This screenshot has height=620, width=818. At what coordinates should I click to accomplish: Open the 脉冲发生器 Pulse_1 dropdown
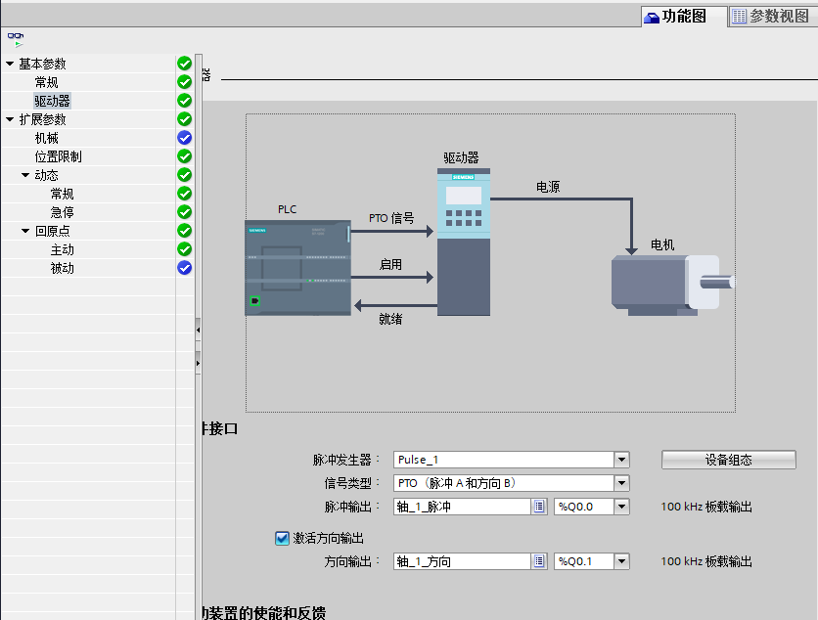pos(621,459)
